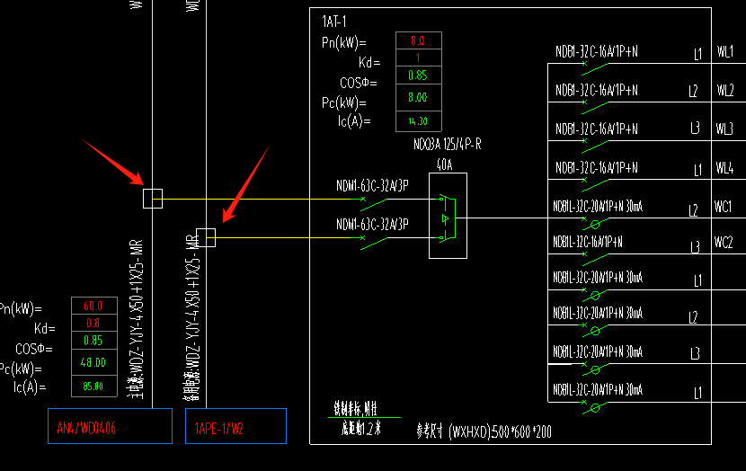
Task: Click the NDB1L-32C-20A/1P+N 30mA label on the WC1 row
Action: pyautogui.click(x=598, y=206)
